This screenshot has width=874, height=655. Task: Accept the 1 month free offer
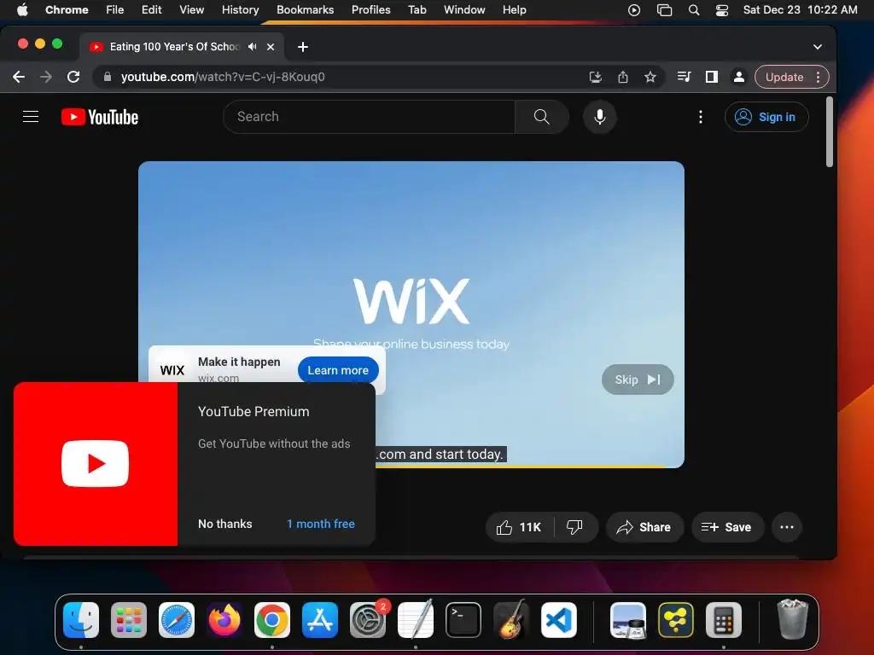point(321,524)
